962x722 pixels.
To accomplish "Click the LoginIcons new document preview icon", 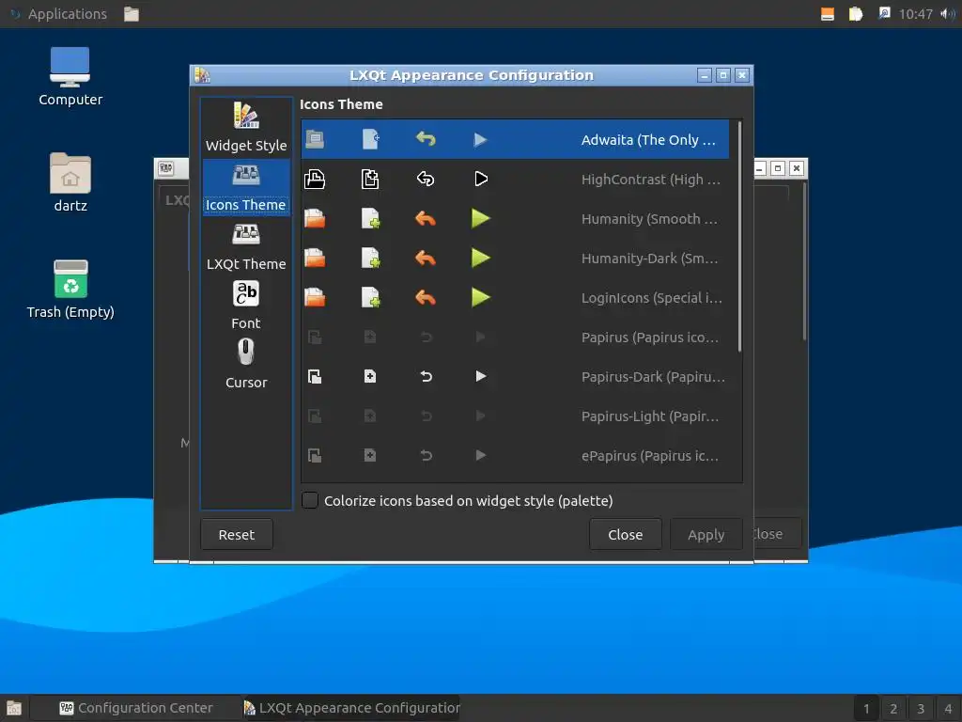I will pyautogui.click(x=370, y=298).
